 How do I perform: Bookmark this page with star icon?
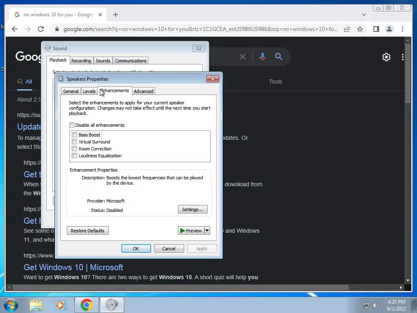click(x=360, y=29)
